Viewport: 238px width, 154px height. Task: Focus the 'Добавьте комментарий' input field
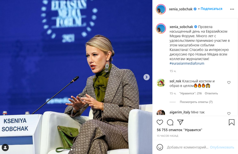187,147
